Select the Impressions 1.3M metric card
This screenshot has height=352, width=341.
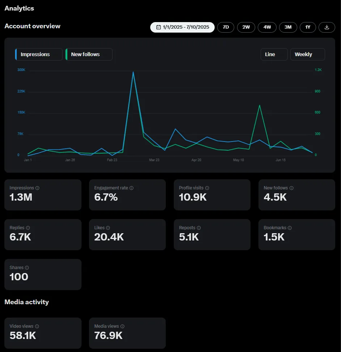[x=43, y=194]
